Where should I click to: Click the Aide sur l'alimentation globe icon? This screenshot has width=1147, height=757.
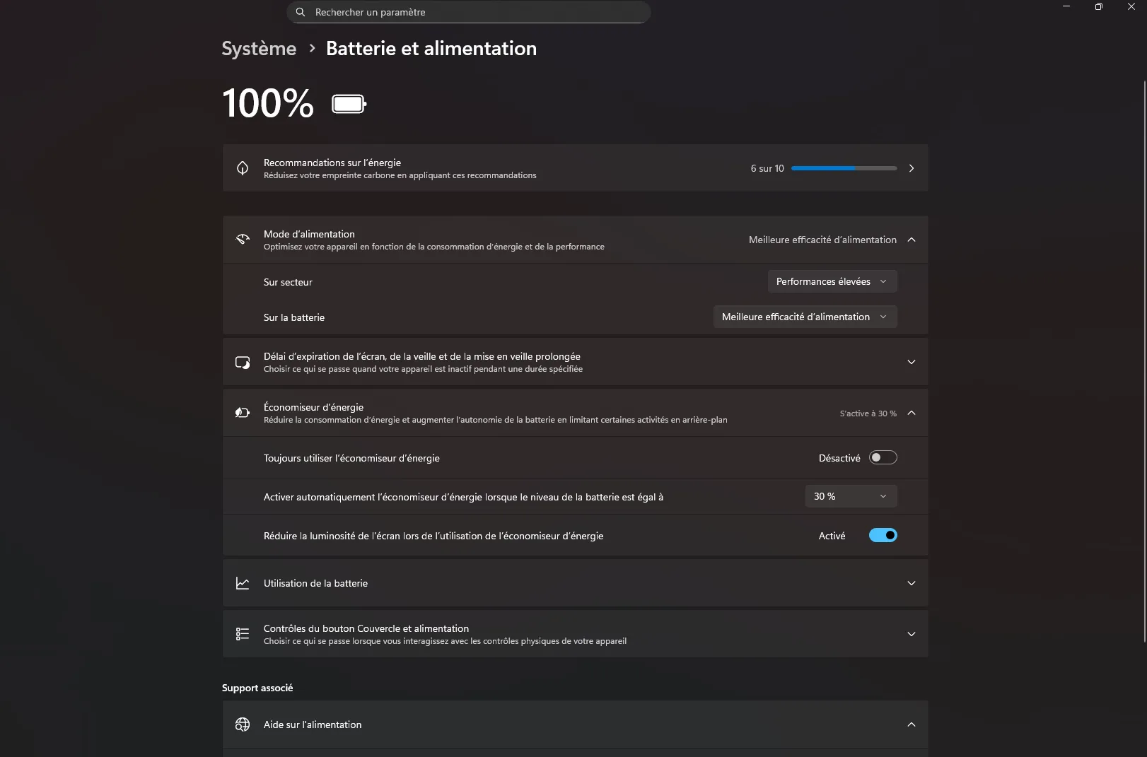(x=243, y=724)
